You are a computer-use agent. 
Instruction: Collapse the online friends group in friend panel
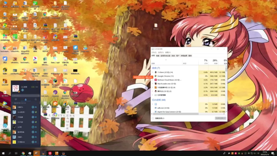(12, 103)
